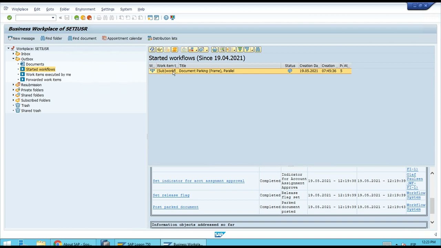Image resolution: width=441 pixels, height=248 pixels.
Task: Open the 'Set release flag' link
Action: point(171,195)
